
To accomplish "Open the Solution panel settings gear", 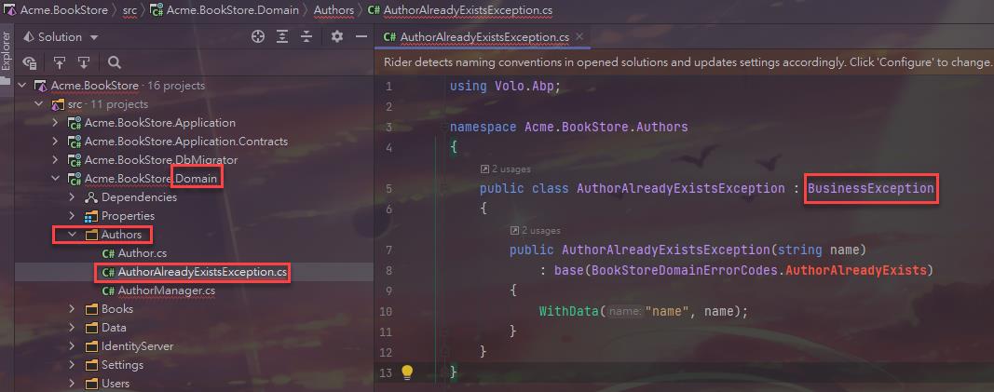I will point(337,37).
